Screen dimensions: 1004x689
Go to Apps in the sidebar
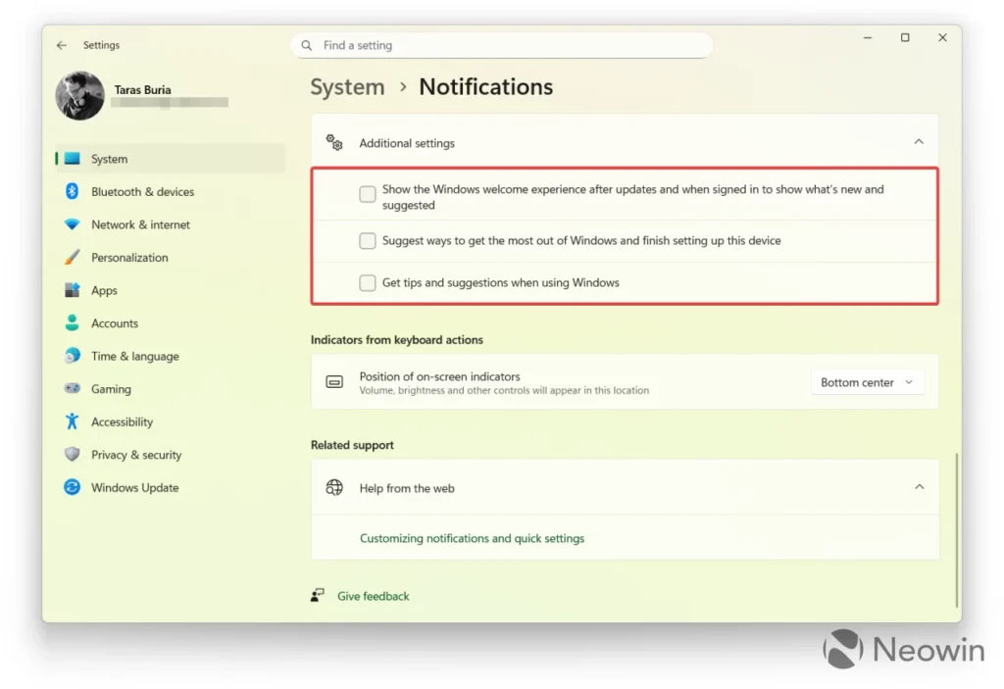[104, 290]
